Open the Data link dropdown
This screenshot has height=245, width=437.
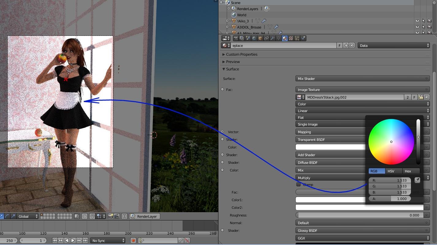(394, 45)
